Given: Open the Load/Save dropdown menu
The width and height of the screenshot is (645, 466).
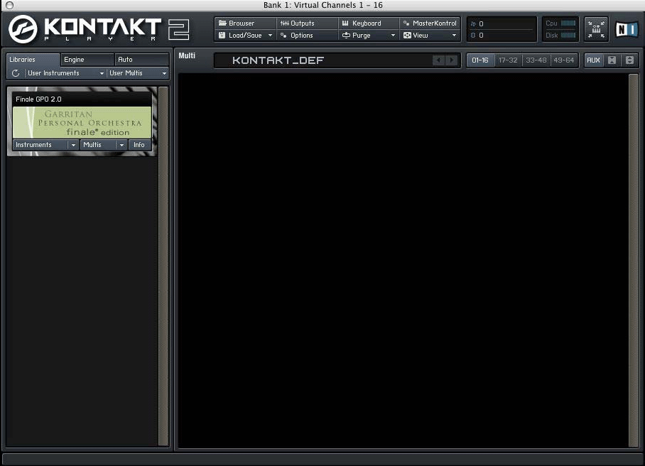Looking at the screenshot, I should (245, 36).
